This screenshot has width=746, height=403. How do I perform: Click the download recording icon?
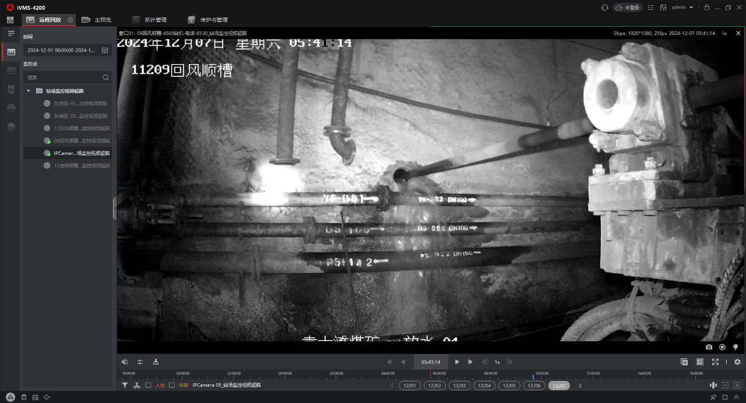click(x=156, y=362)
